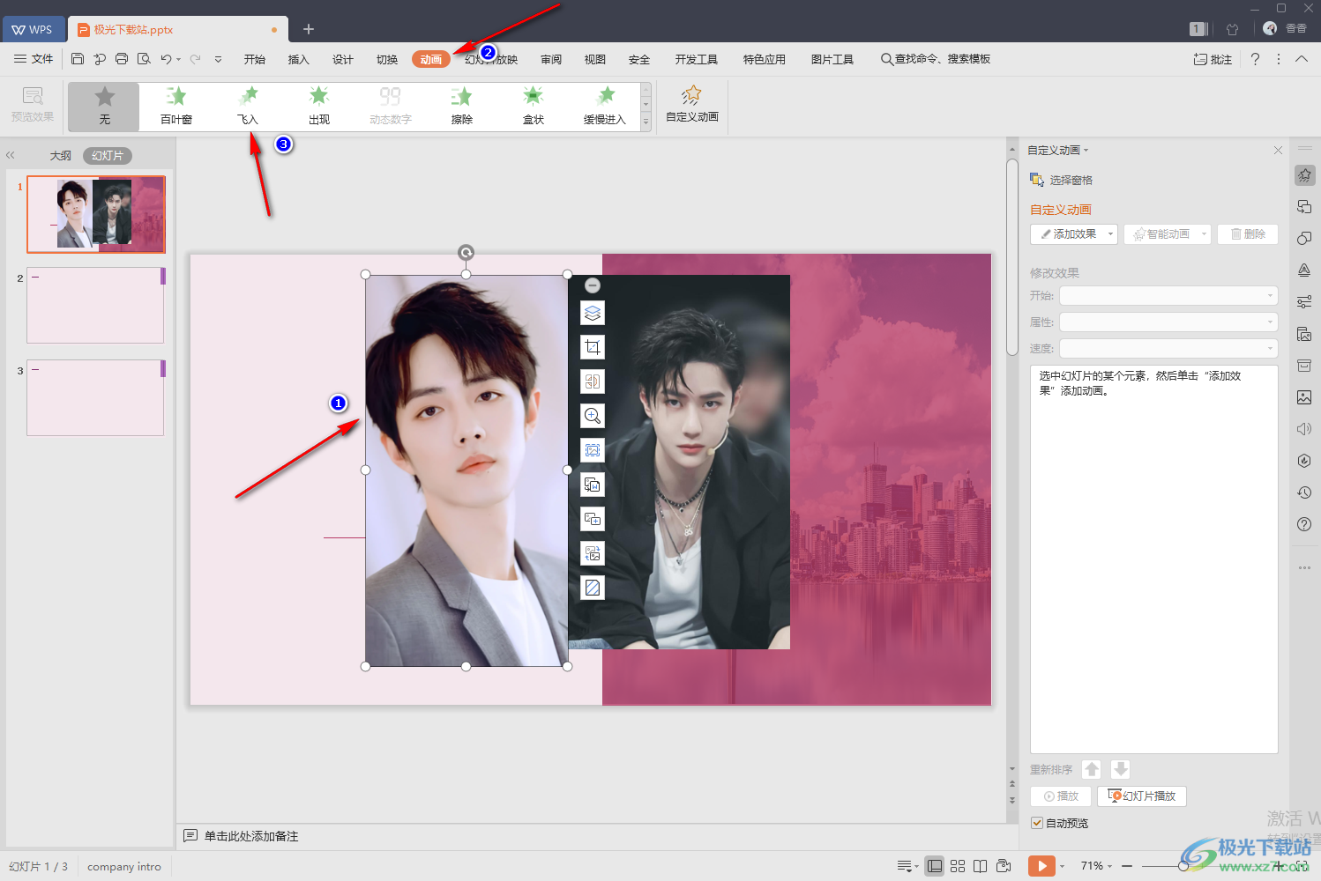
Task: Switch to 设计 Design tab
Action: click(x=343, y=59)
